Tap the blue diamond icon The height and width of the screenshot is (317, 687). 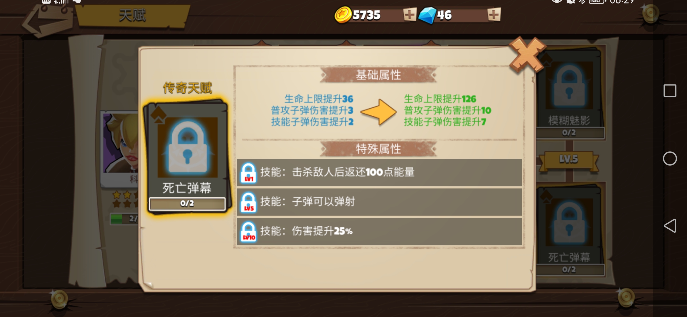(427, 15)
